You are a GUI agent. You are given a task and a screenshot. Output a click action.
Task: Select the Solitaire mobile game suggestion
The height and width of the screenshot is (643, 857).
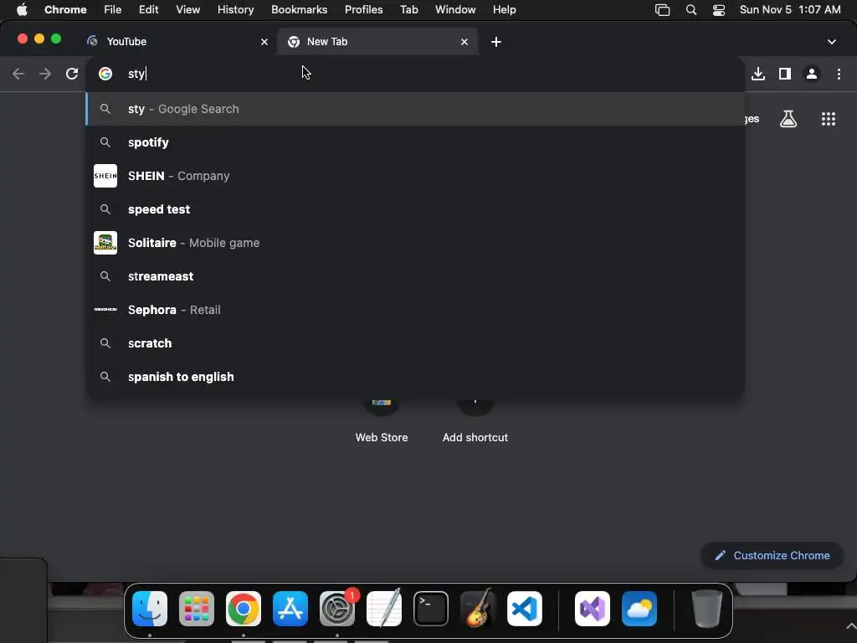click(x=415, y=243)
